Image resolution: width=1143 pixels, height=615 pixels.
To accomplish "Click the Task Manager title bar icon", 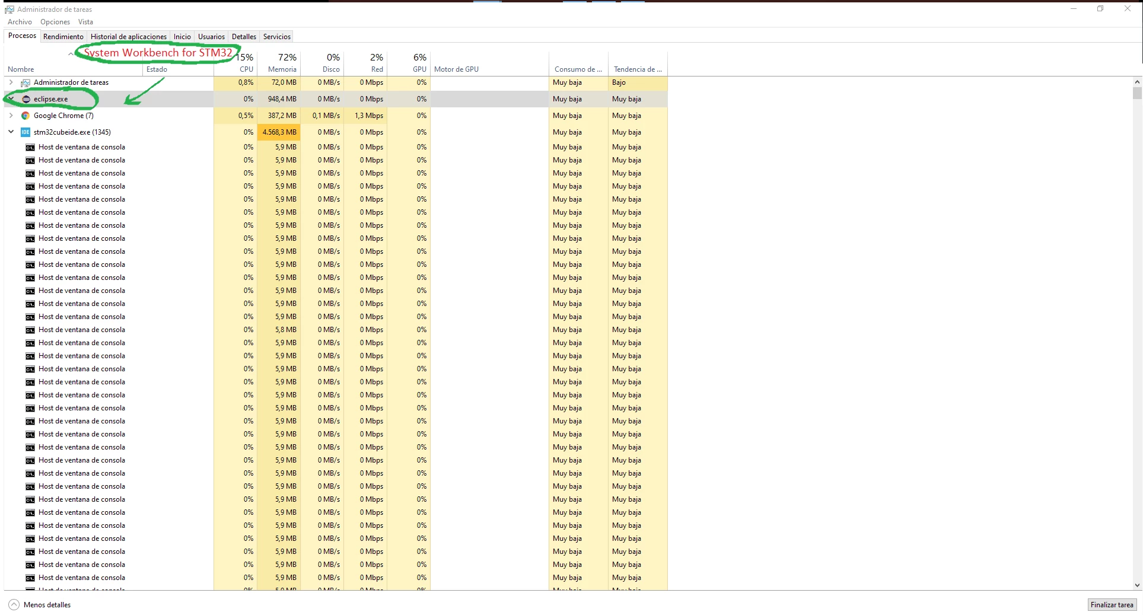I will (9, 9).
